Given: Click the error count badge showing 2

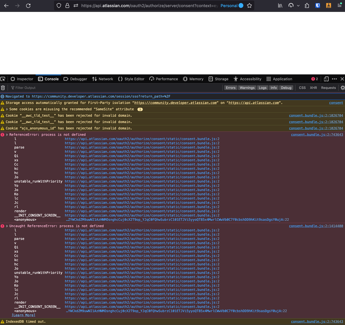Looking at the screenshot, I should (x=315, y=79).
